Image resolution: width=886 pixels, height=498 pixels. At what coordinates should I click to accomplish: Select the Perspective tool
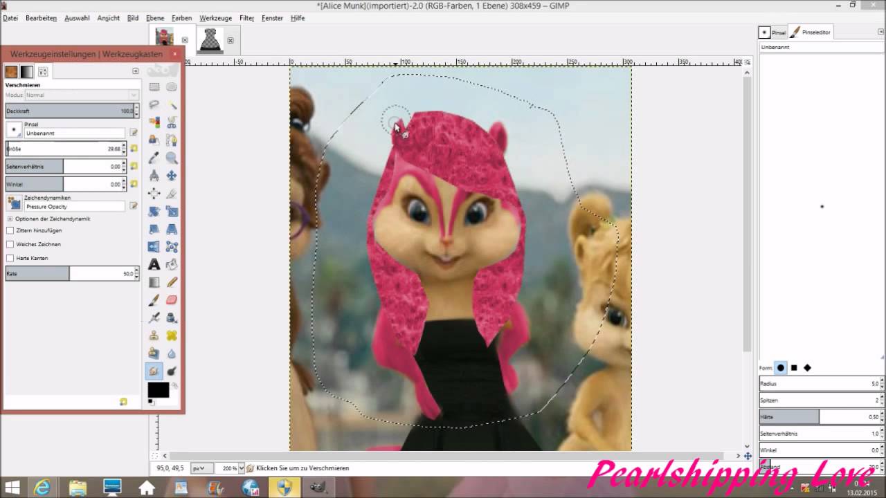172,229
